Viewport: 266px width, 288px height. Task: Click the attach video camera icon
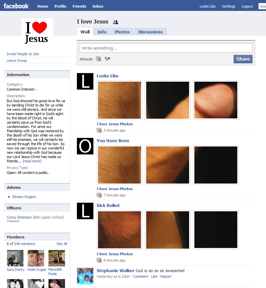click(x=107, y=59)
